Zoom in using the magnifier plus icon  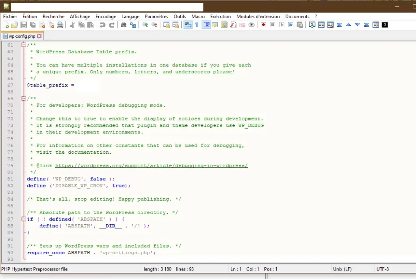[145, 25]
